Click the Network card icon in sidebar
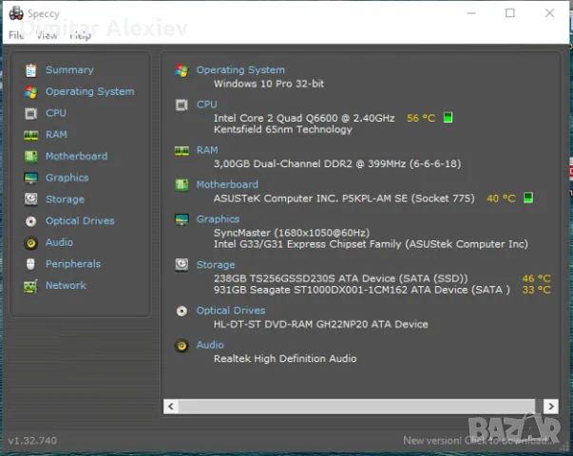This screenshot has width=573, height=456. [x=30, y=286]
